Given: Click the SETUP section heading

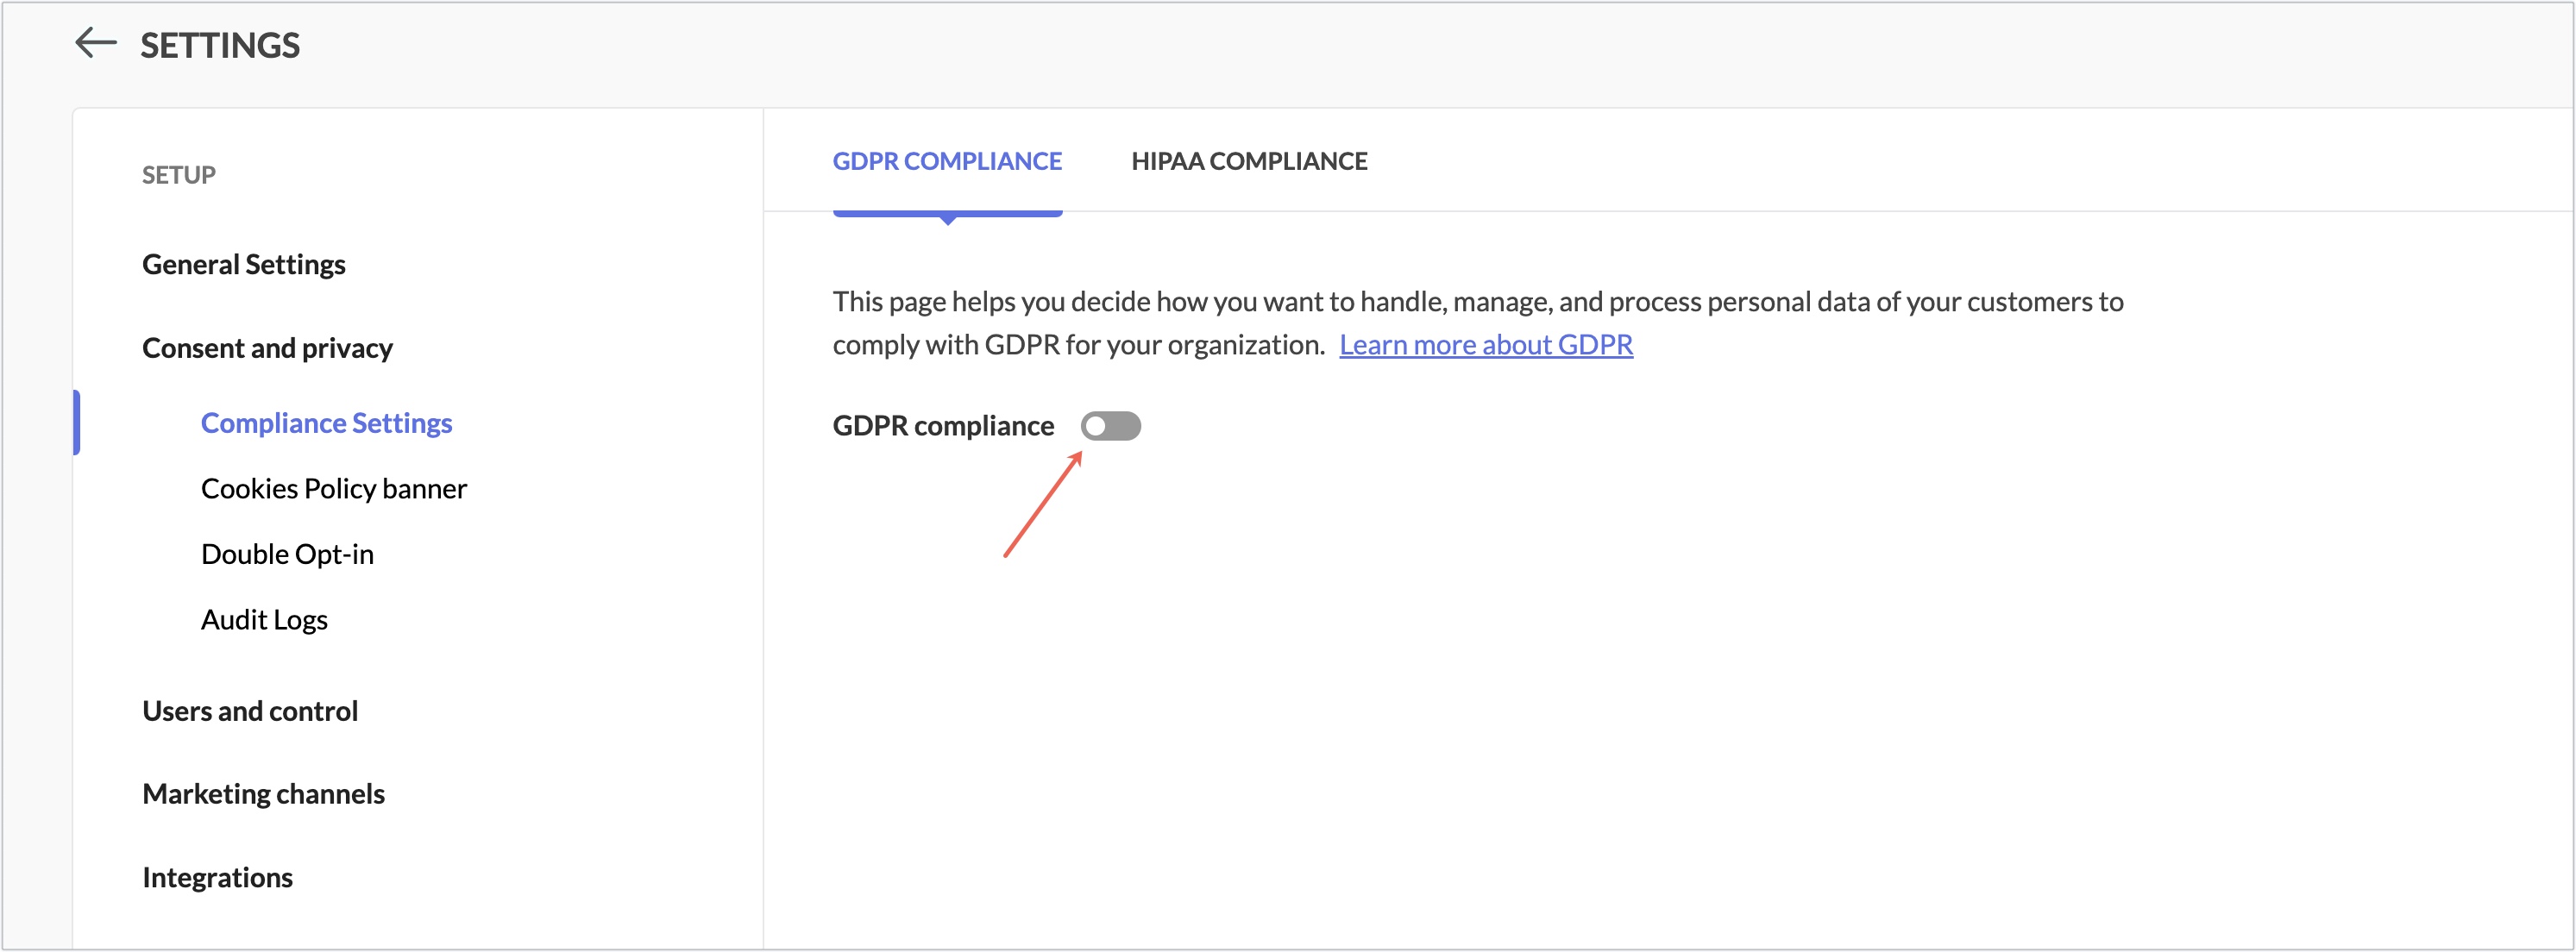Looking at the screenshot, I should coord(179,174).
